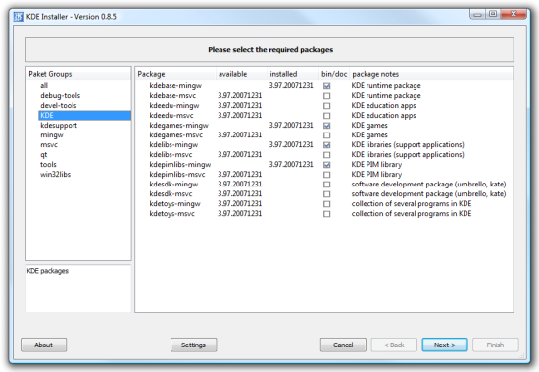Open the Settings button
The image size is (539, 372).
point(193,345)
